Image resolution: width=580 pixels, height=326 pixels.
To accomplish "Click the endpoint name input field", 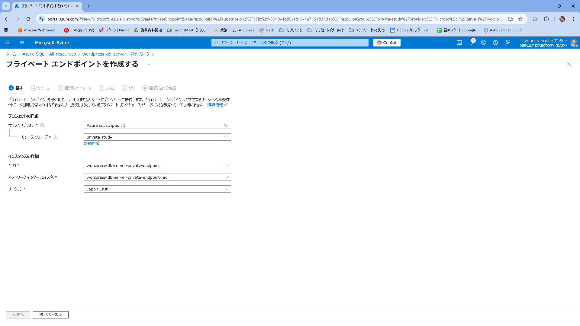I will tap(154, 165).
